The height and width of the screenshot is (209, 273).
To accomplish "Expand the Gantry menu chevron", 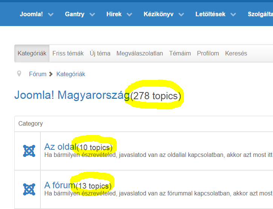I will tap(92, 14).
